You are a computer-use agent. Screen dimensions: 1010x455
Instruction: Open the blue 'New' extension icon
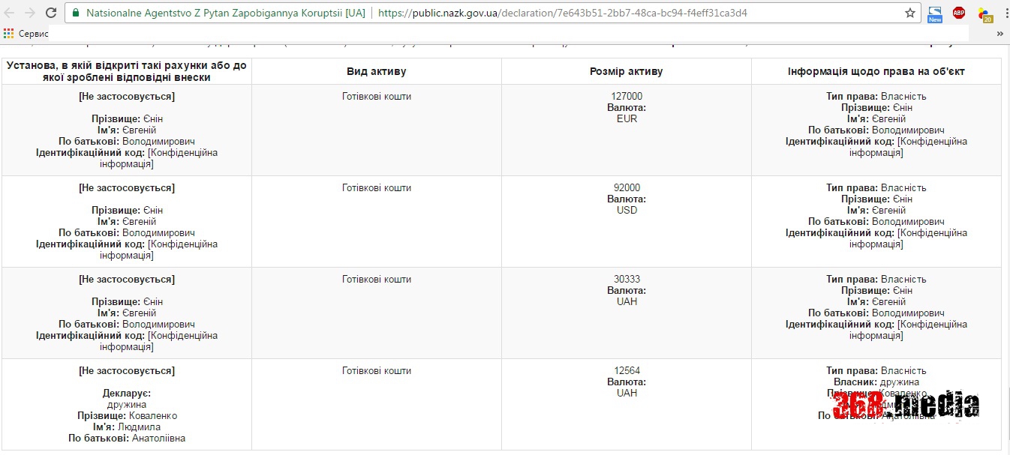point(935,13)
